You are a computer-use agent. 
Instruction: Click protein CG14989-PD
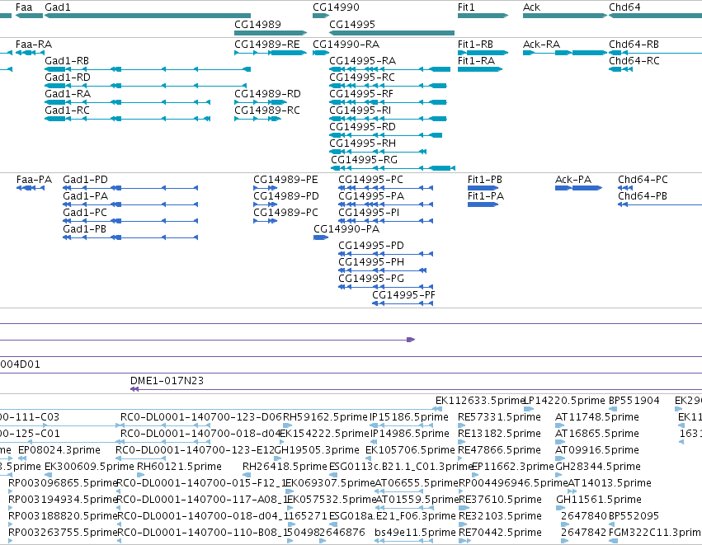click(x=266, y=204)
